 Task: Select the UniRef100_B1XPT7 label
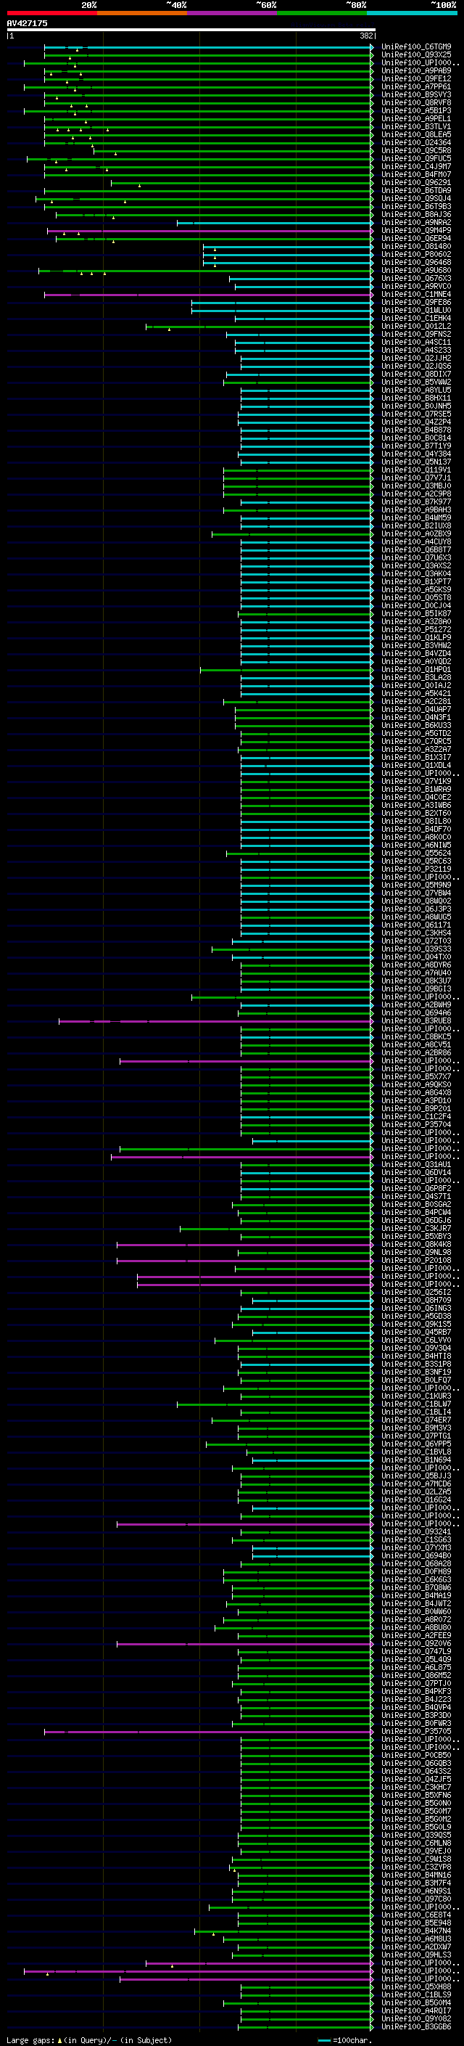[x=415, y=581]
